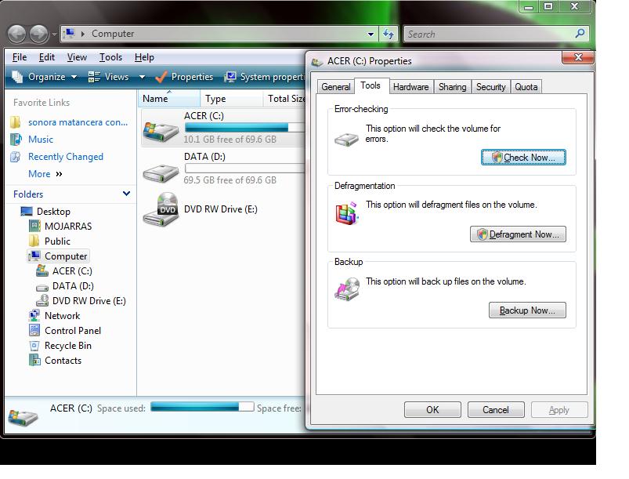Click the Contacts icon in folder tree
This screenshot has width=629, height=479.
[34, 360]
